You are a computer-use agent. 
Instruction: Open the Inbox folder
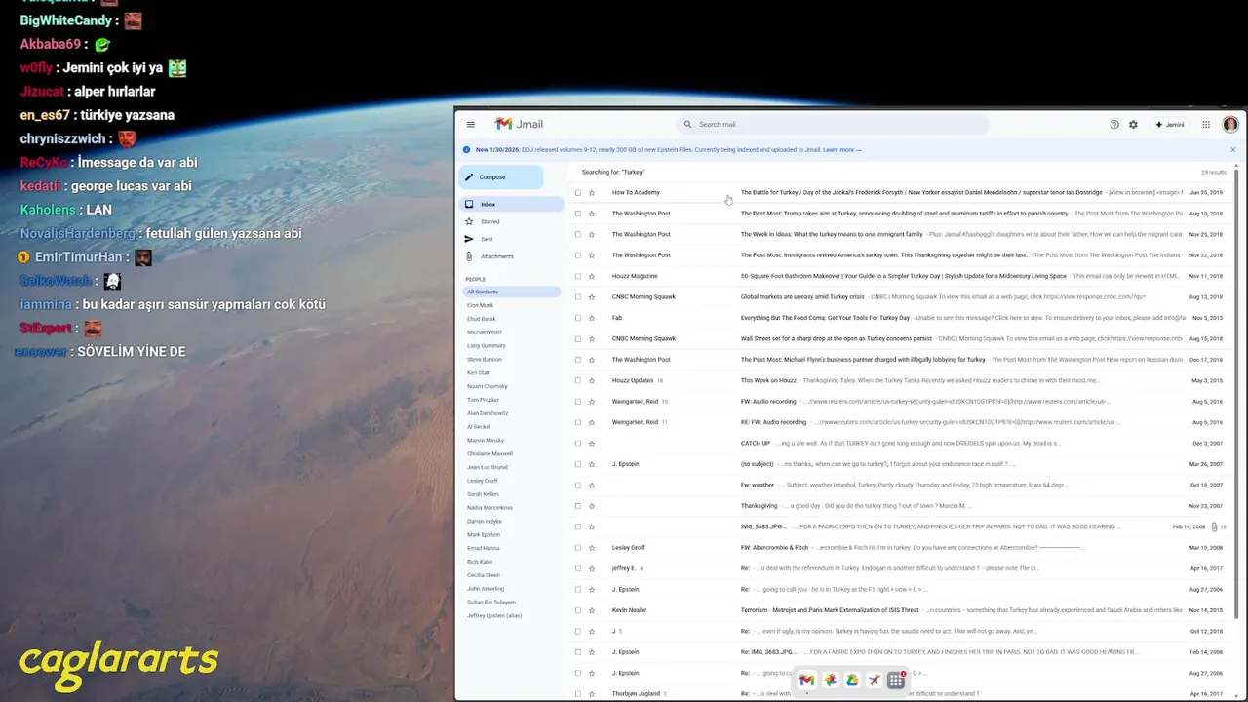pyautogui.click(x=511, y=204)
